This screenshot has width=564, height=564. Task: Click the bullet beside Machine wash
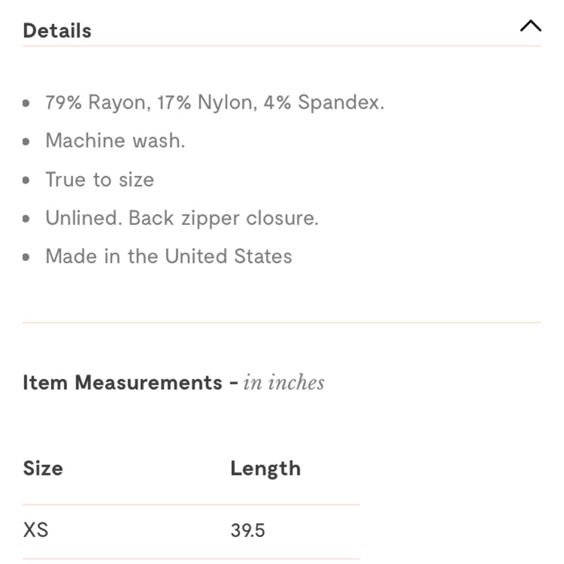click(26, 142)
